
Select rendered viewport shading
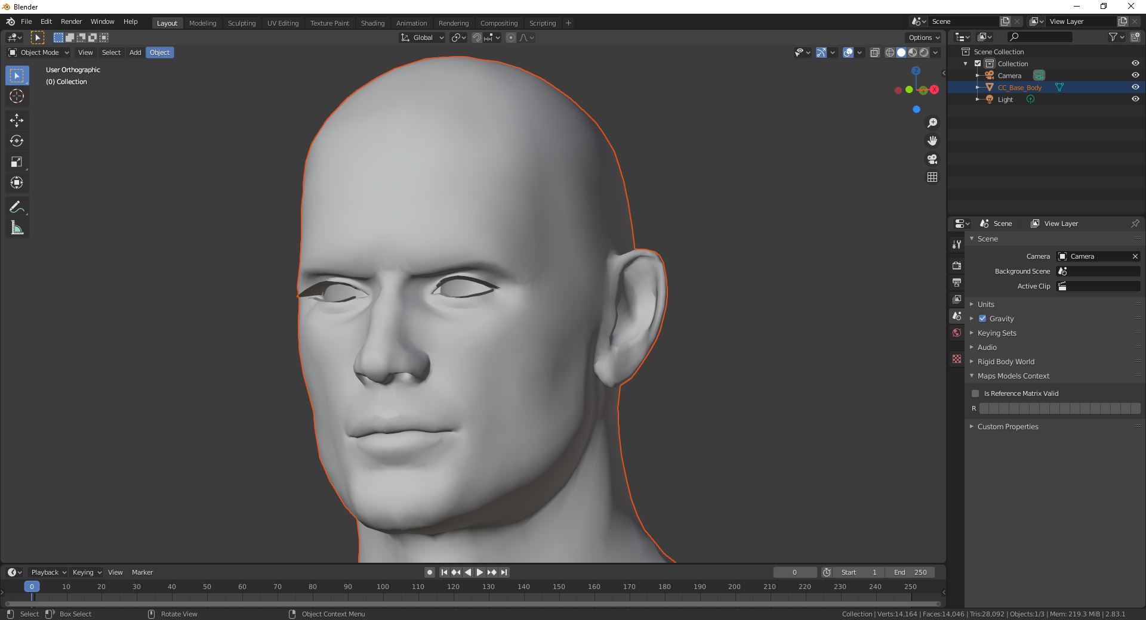coord(924,52)
